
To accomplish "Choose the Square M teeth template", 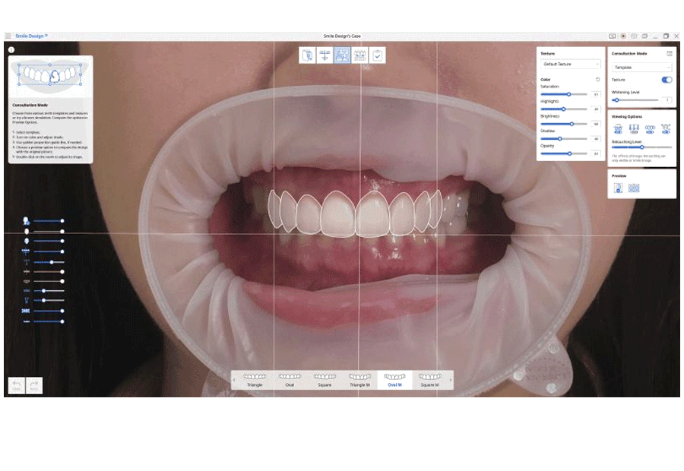I will point(429,380).
